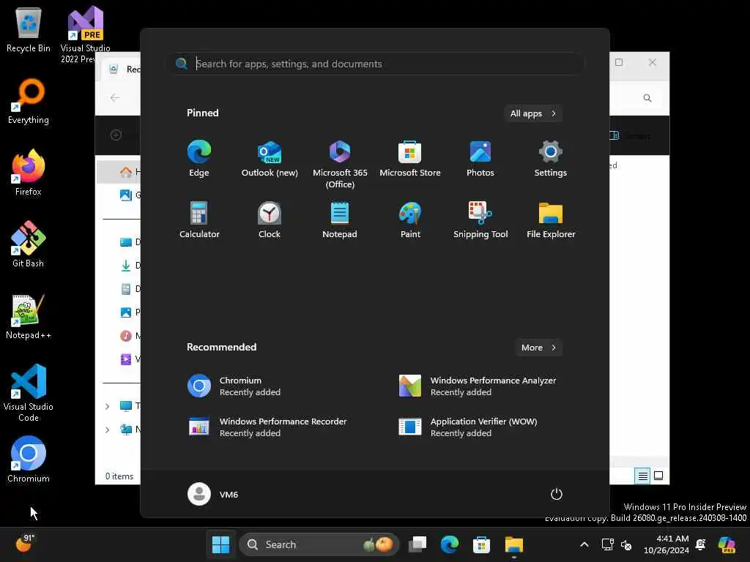Viewport: 750px width, 562px height.
Task: Click the Windows Start button on taskbar
Action: (x=220, y=544)
